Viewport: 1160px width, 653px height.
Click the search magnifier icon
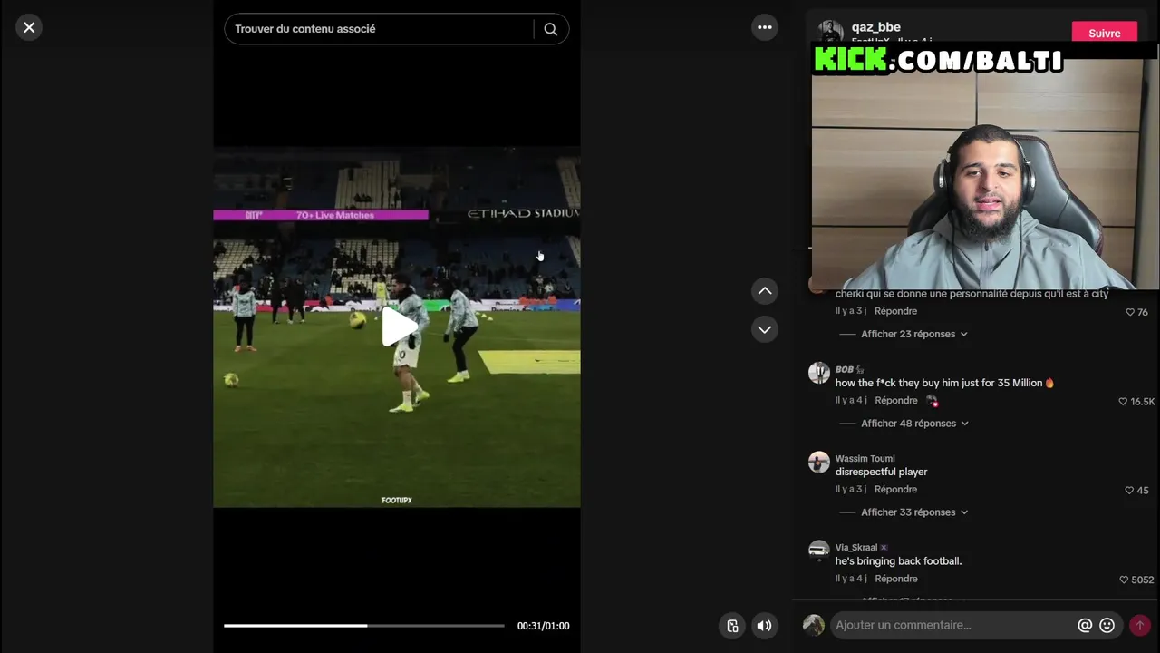pos(550,29)
